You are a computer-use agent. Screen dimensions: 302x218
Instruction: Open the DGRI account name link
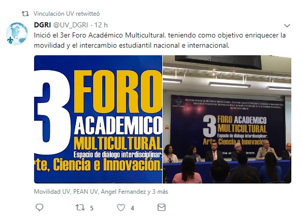[x=42, y=25]
